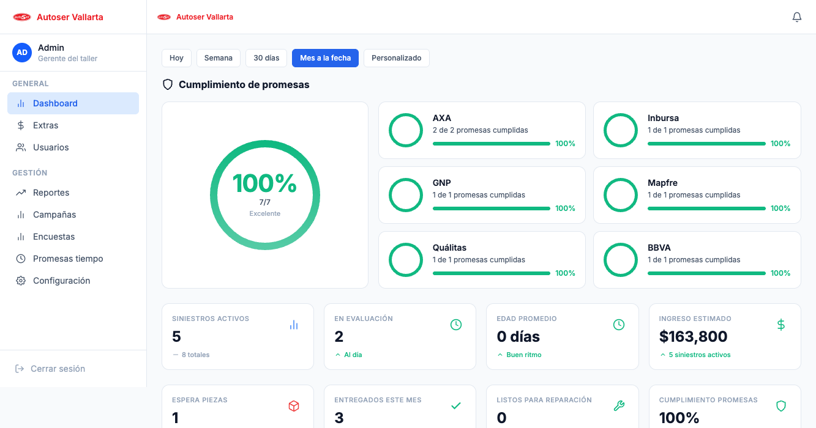
Task: Click the Autoser Vallarta name in sidebar
Action: (x=70, y=17)
